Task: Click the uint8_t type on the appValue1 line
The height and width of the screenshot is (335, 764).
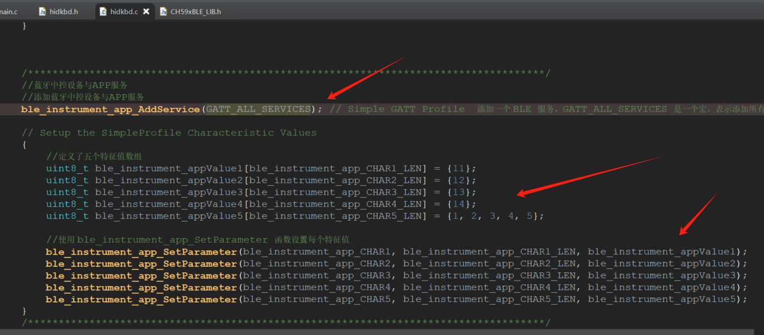Action: click(x=67, y=168)
